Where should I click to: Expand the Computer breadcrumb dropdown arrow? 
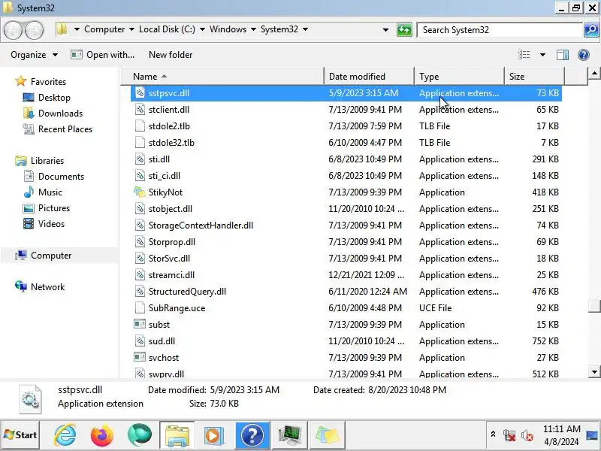[x=131, y=29]
